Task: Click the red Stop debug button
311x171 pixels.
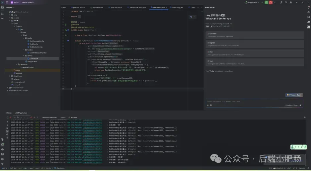Action: [x=271, y=2]
